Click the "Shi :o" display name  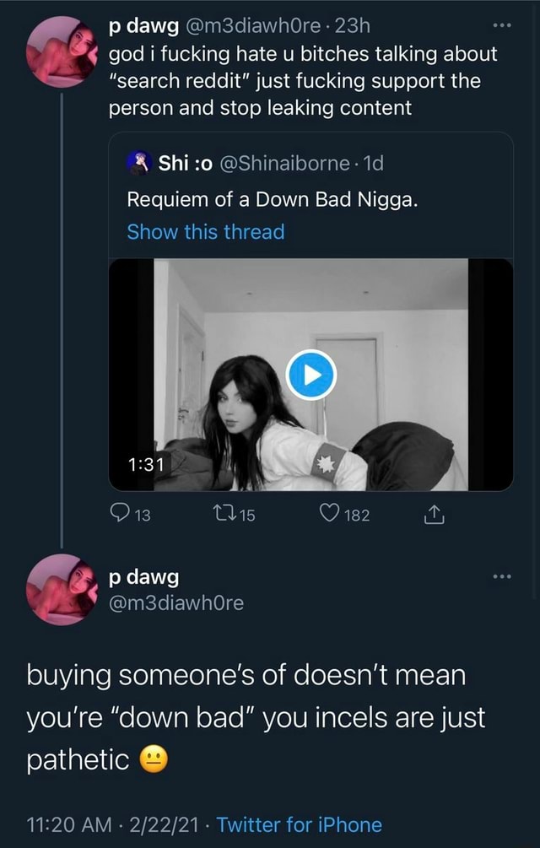coord(182,163)
